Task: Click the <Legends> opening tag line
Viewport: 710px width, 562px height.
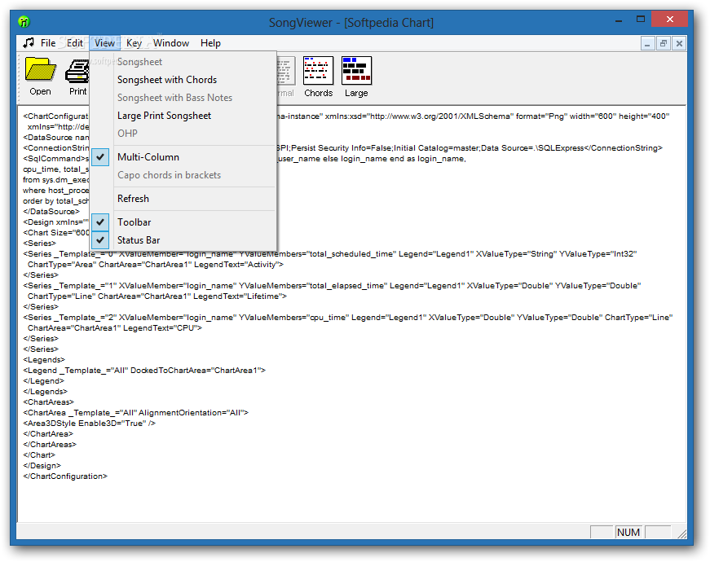Action: pyautogui.click(x=44, y=360)
